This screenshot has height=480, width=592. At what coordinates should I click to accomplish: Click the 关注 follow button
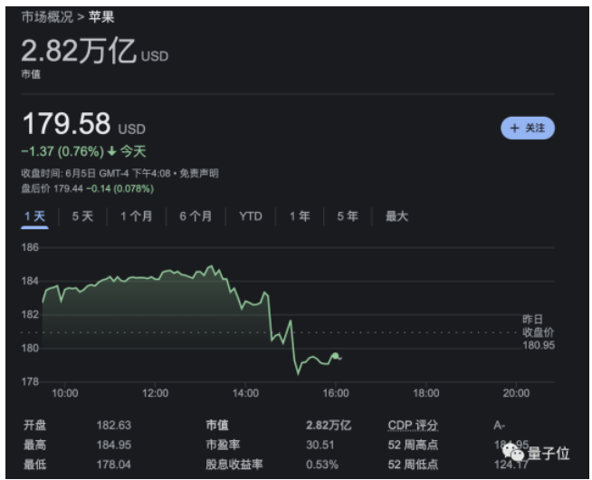527,129
